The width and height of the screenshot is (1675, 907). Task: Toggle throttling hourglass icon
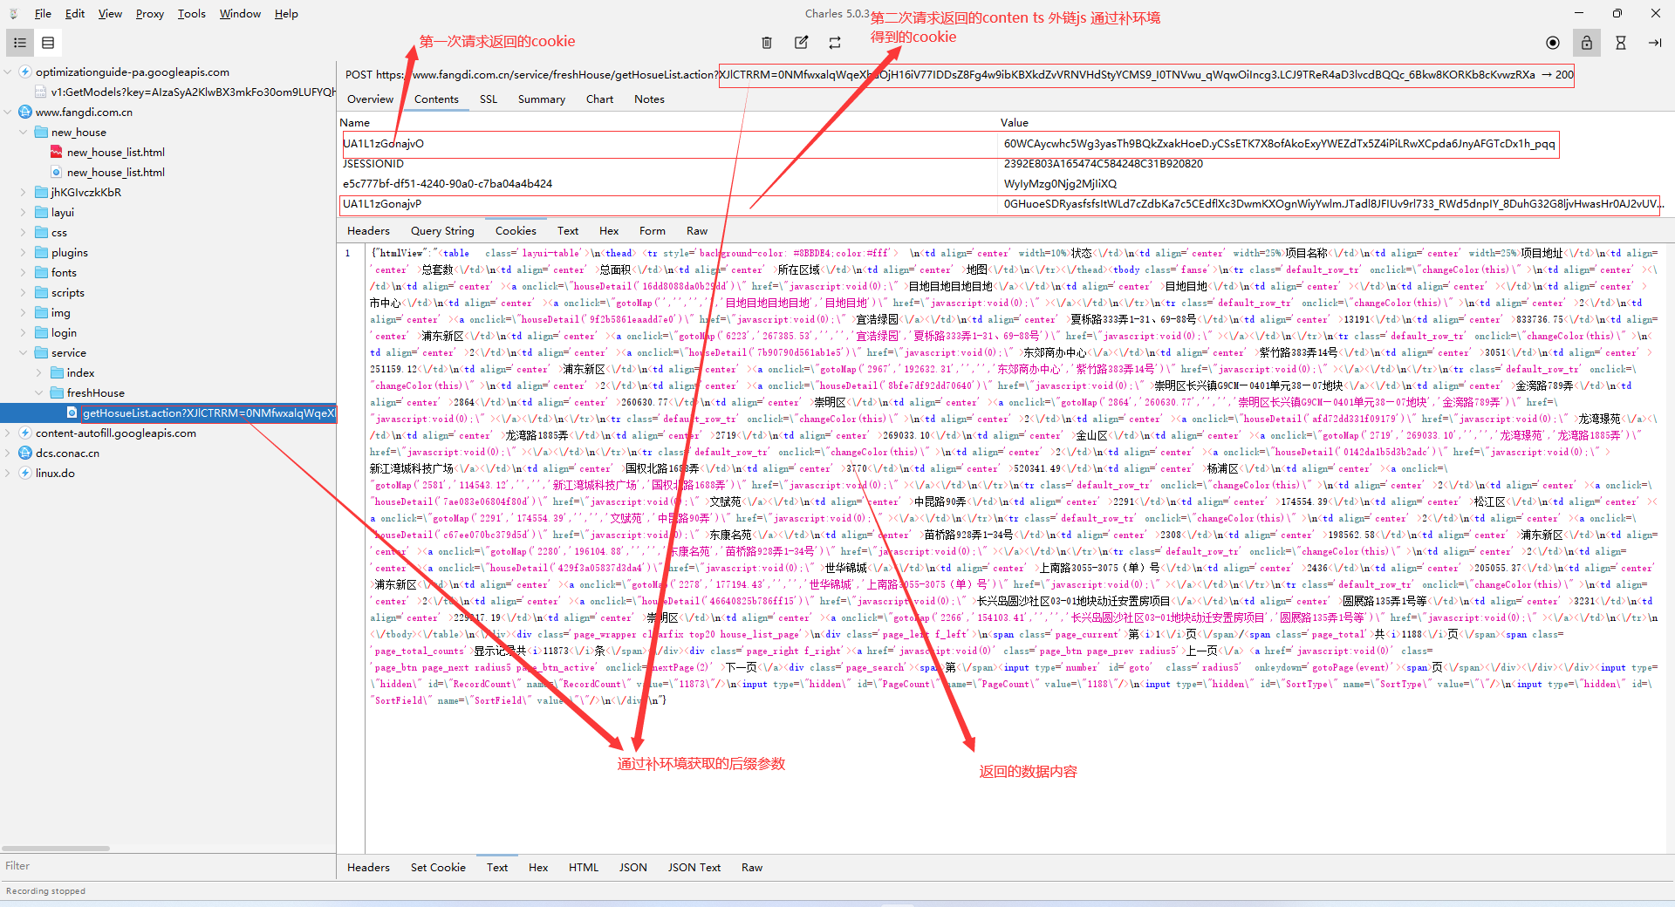click(1621, 43)
